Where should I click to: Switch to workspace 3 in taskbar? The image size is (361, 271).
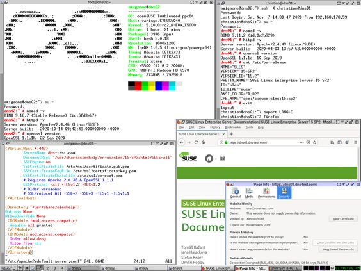(x=55, y=268)
